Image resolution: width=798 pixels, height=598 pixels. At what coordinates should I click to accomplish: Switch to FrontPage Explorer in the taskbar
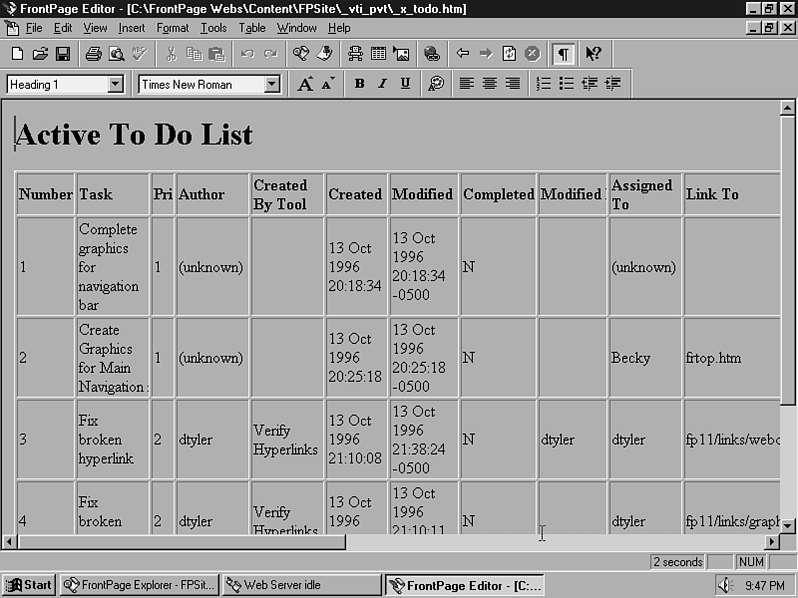pos(138,585)
